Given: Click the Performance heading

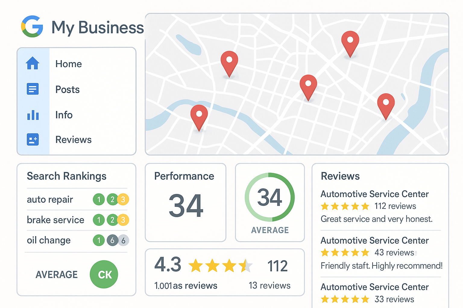Looking at the screenshot, I should click(184, 176).
